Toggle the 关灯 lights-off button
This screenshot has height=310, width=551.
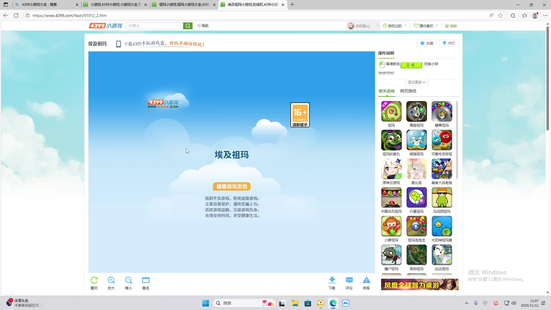click(x=449, y=43)
